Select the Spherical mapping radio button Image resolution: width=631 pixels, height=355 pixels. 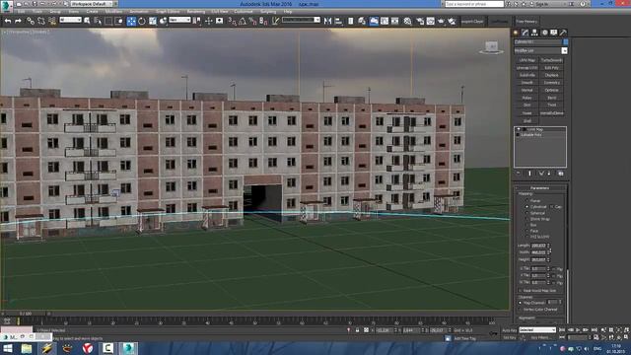(x=526, y=213)
